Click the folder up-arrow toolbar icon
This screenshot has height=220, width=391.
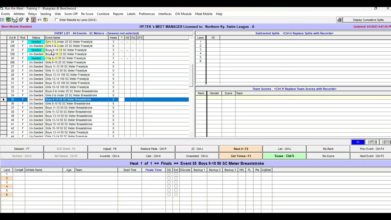click(46, 20)
